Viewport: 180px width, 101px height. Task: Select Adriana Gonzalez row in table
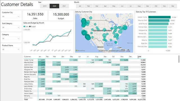pyautogui.click(x=85, y=74)
